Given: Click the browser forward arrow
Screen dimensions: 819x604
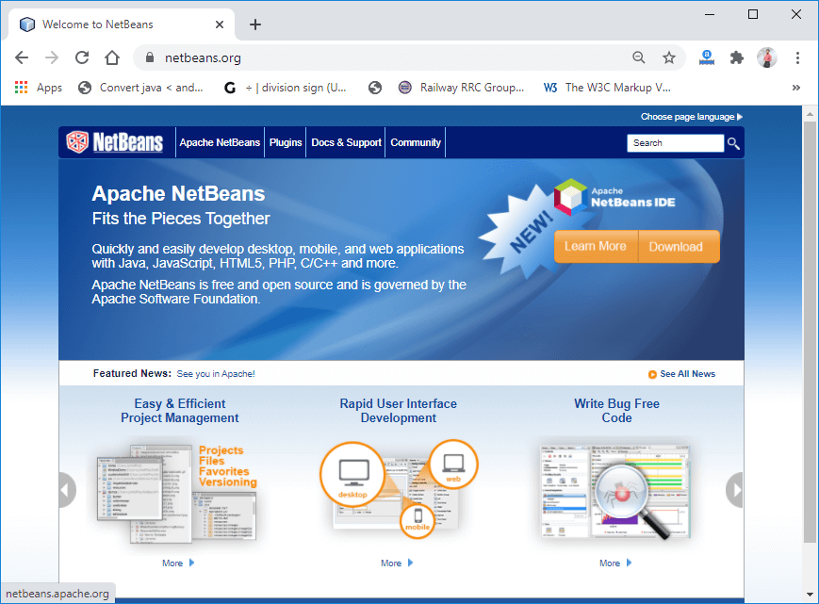Looking at the screenshot, I should [52, 57].
